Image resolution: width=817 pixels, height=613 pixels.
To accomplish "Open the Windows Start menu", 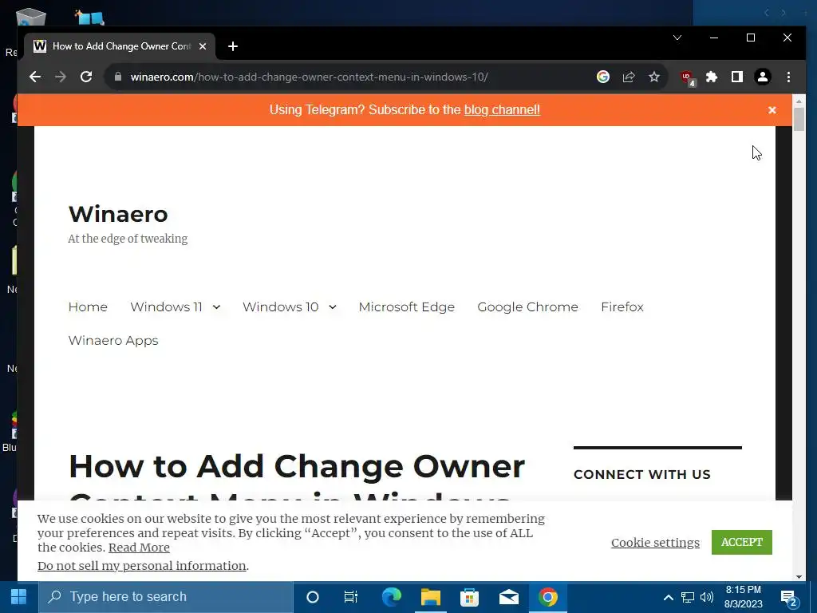I will point(19,597).
